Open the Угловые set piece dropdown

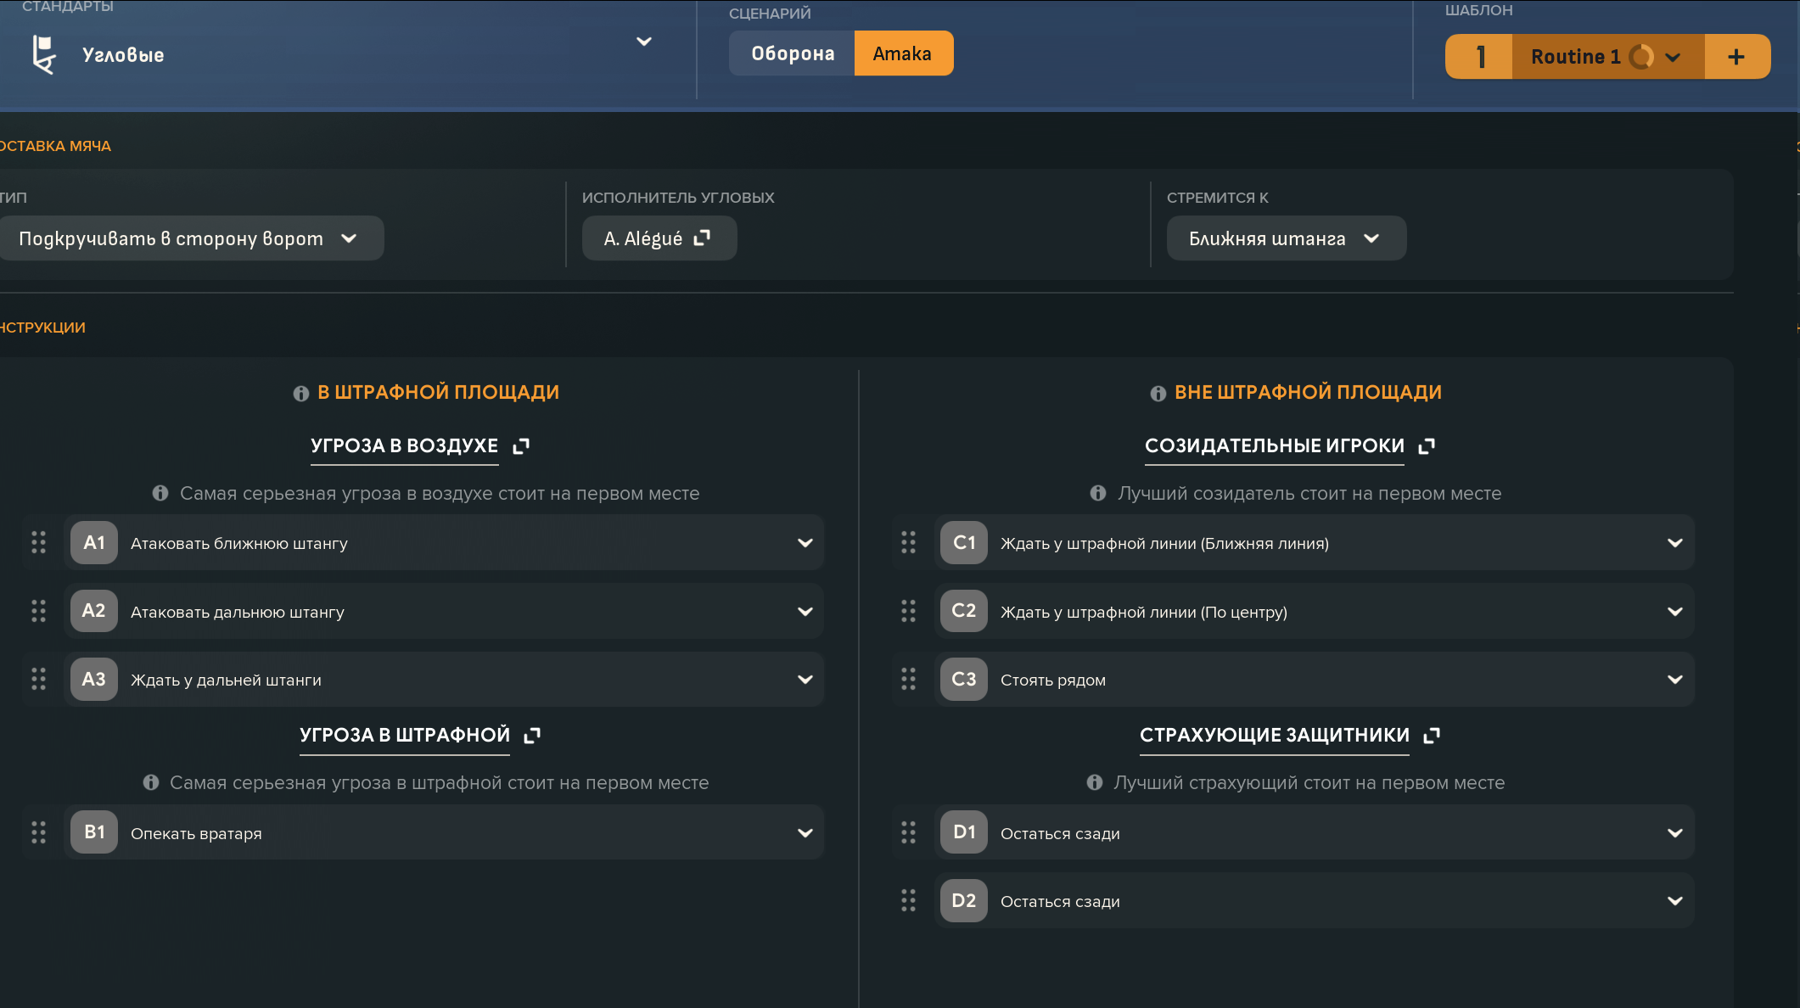[643, 42]
